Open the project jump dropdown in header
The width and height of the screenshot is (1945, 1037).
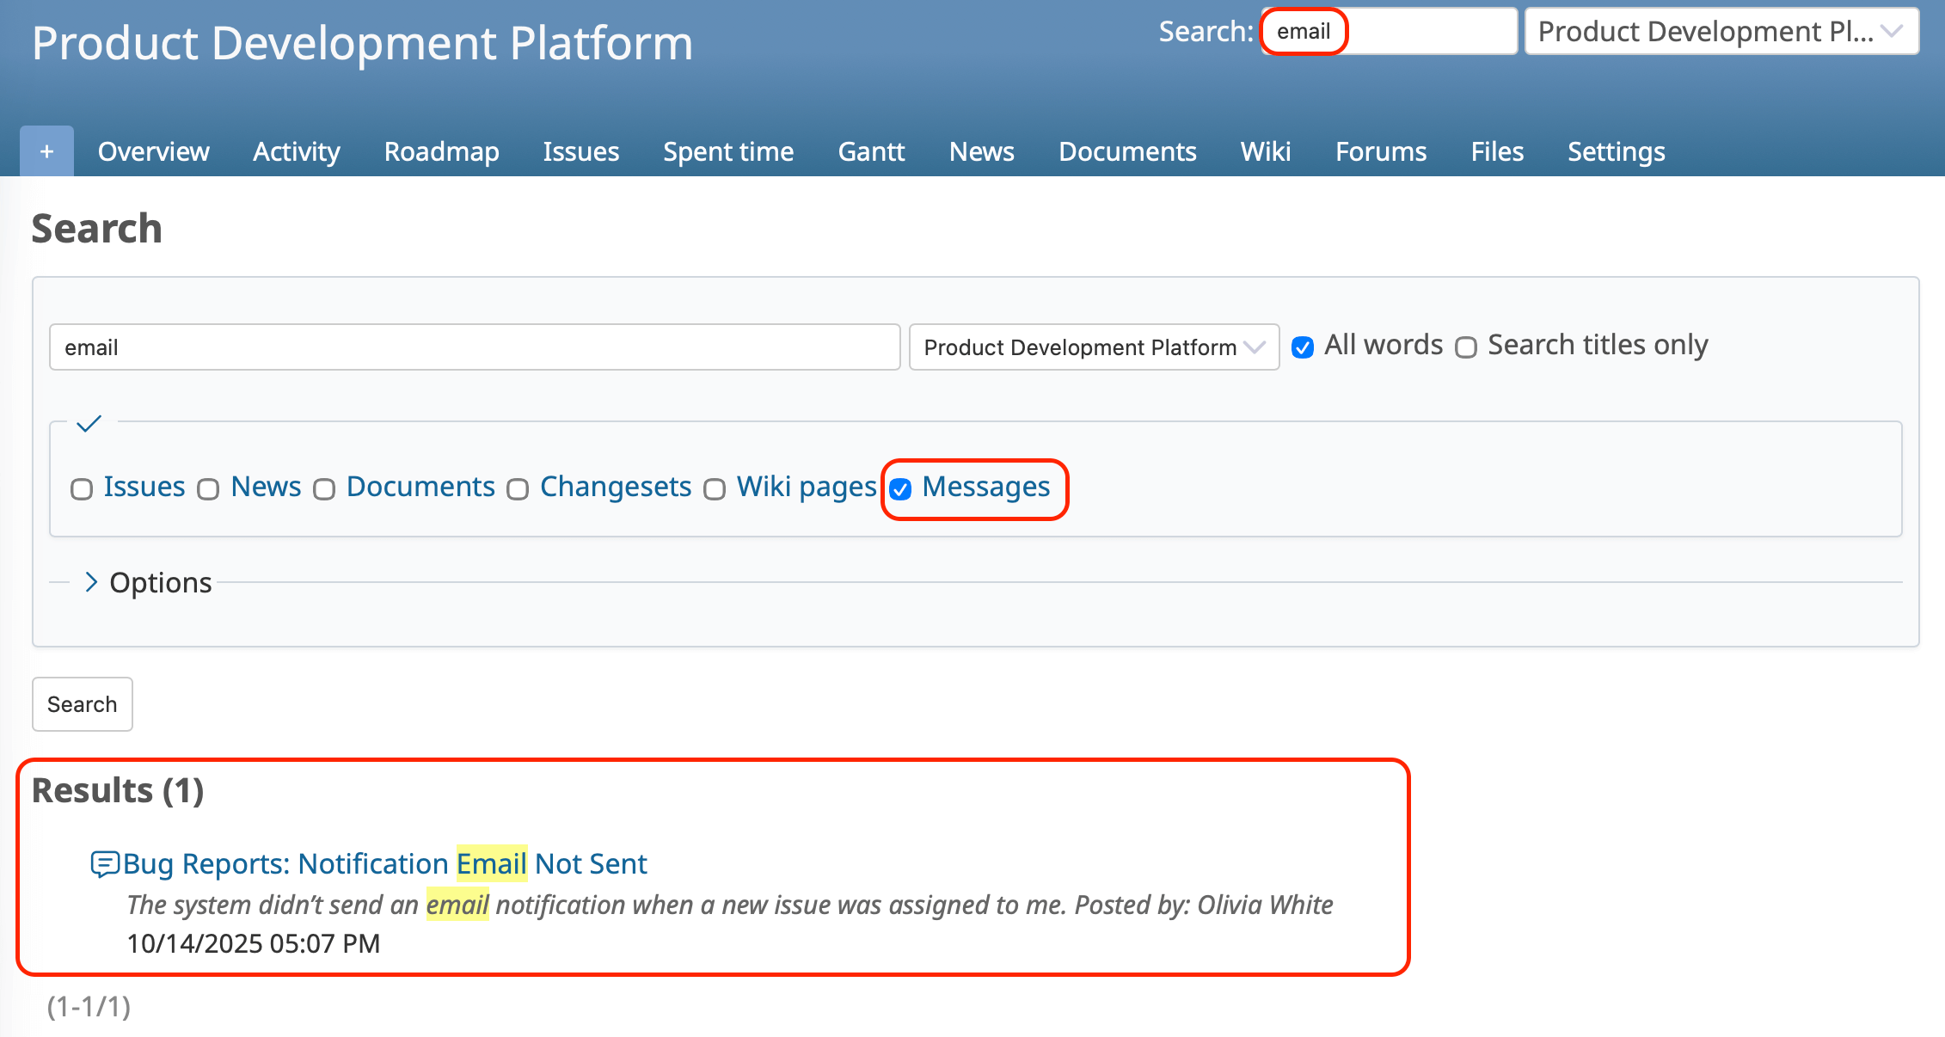click(x=1721, y=32)
